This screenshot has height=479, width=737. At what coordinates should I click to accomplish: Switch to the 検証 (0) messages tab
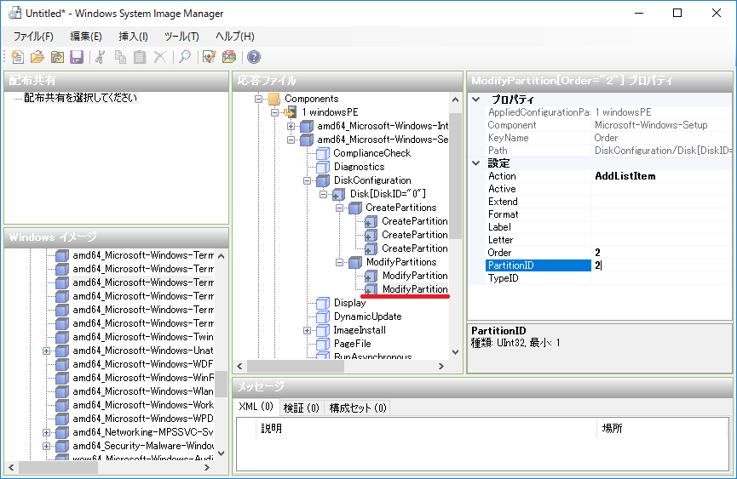[x=301, y=408]
